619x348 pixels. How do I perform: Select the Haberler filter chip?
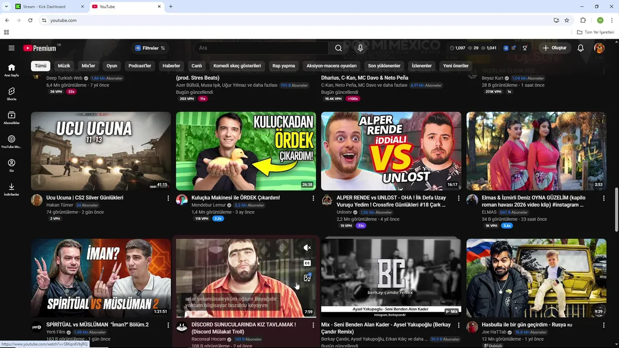(x=171, y=66)
